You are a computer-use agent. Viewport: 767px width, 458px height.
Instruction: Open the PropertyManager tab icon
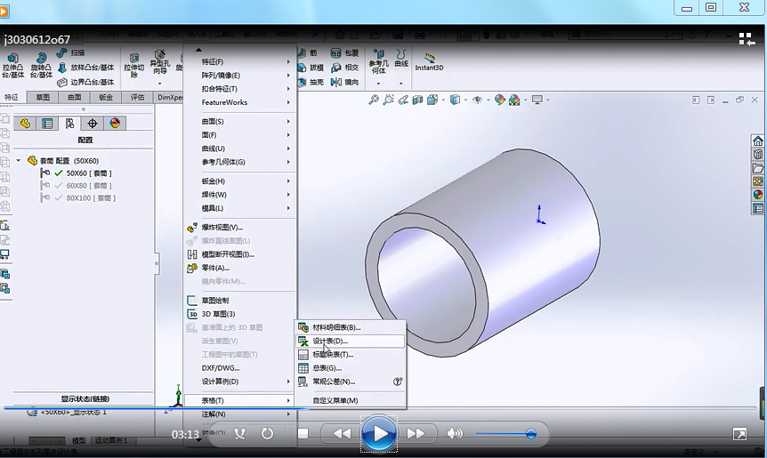[47, 124]
